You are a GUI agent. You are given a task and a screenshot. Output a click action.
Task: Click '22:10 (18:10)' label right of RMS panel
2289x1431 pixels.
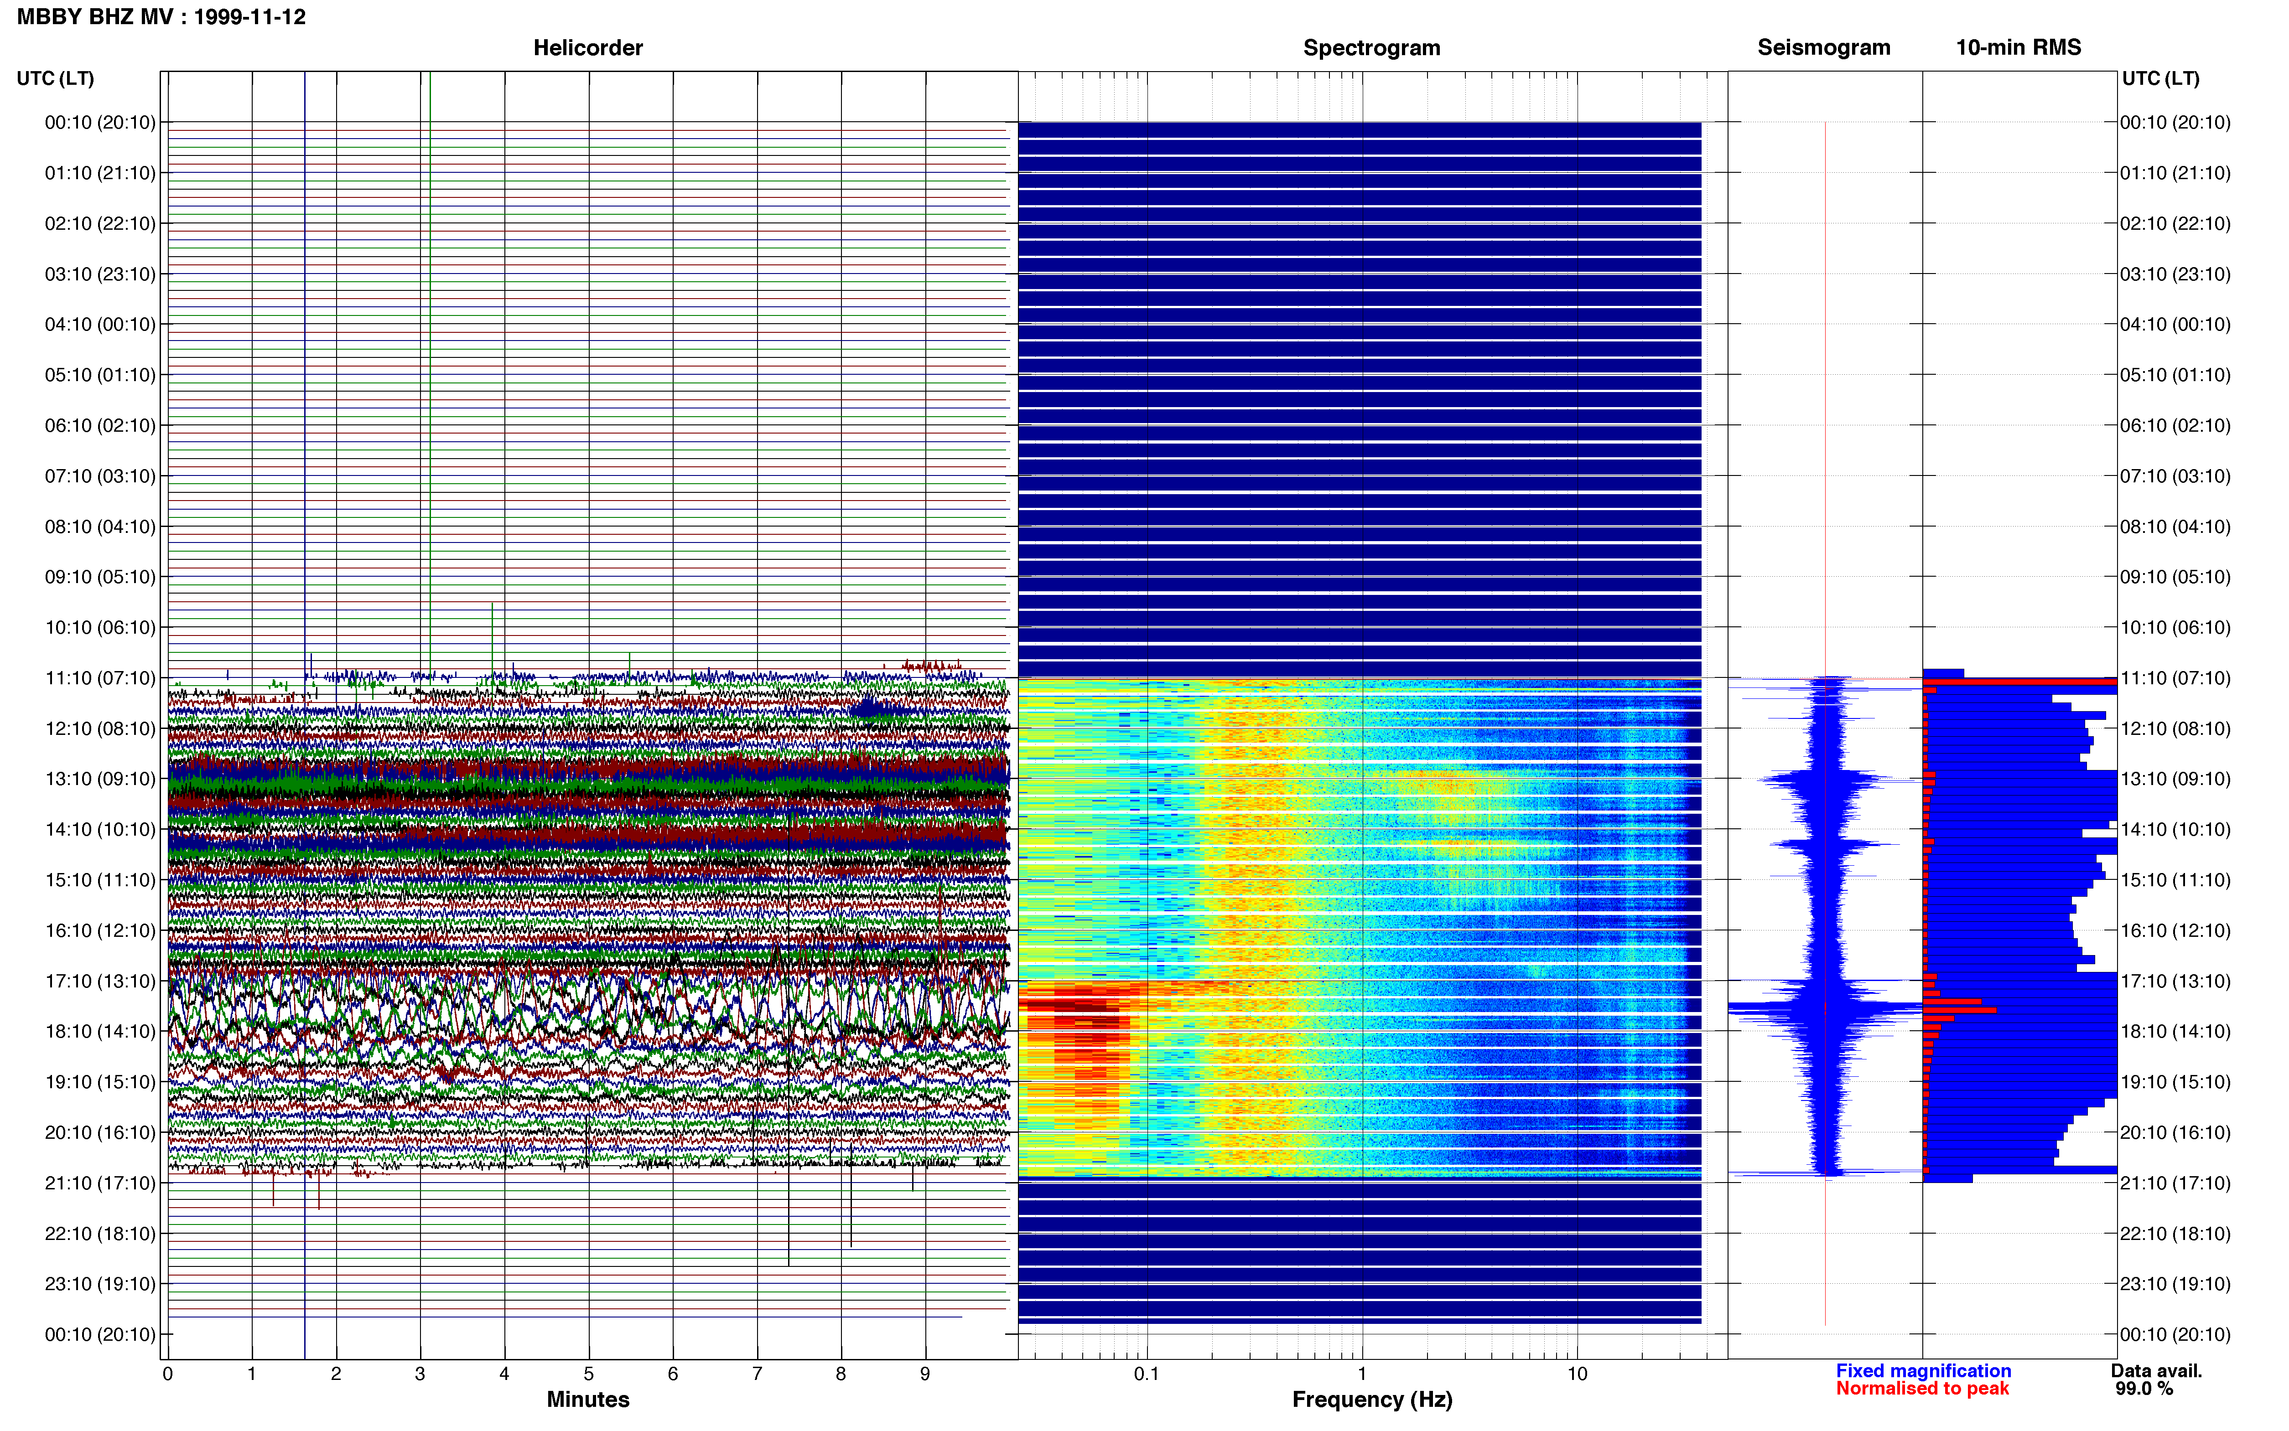tap(2175, 1233)
